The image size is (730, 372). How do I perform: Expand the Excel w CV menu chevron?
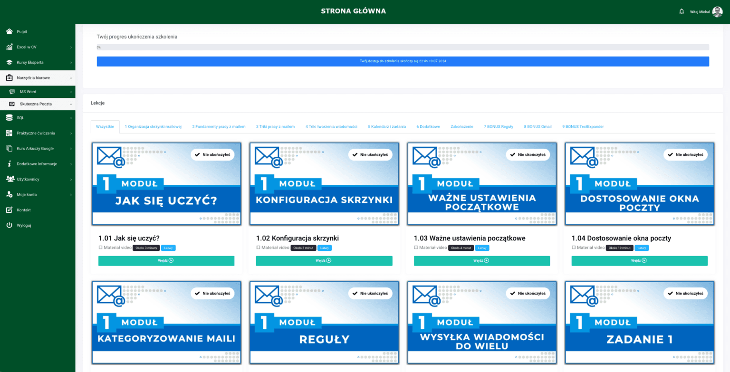tap(71, 47)
